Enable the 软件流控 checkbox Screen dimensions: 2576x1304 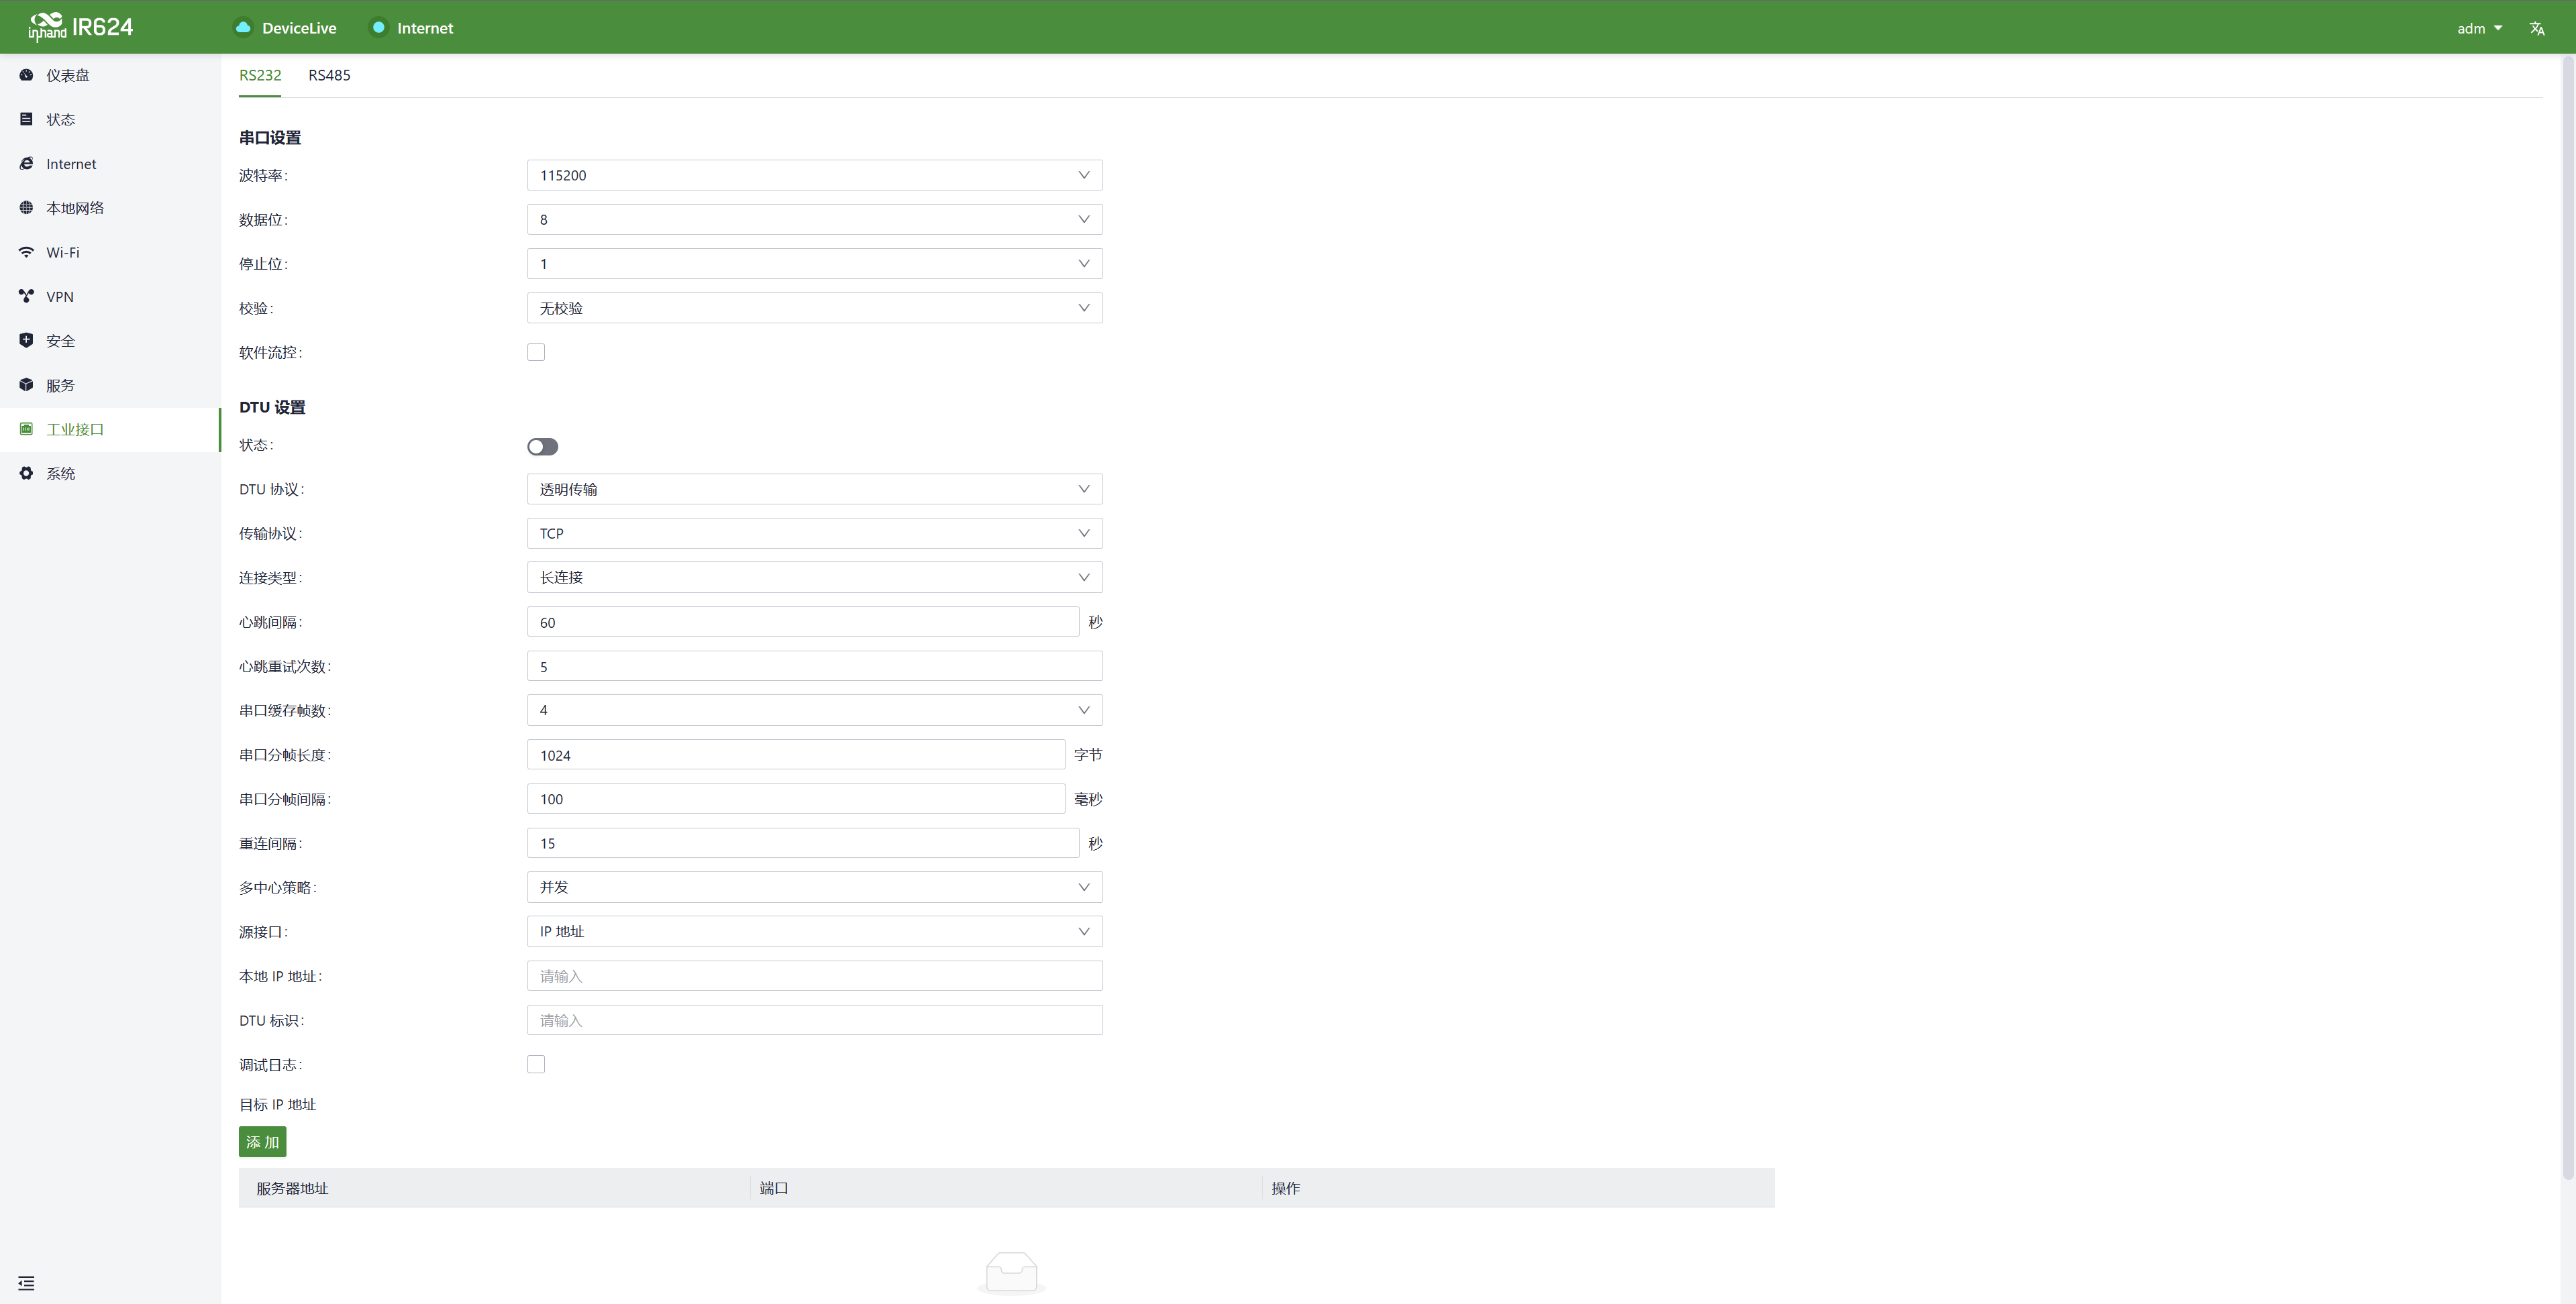tap(536, 352)
